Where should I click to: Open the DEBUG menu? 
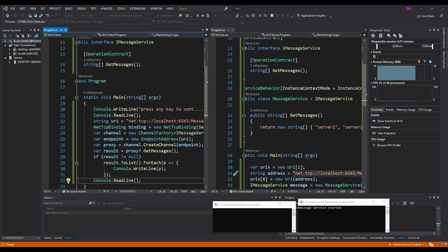tap(82, 8)
